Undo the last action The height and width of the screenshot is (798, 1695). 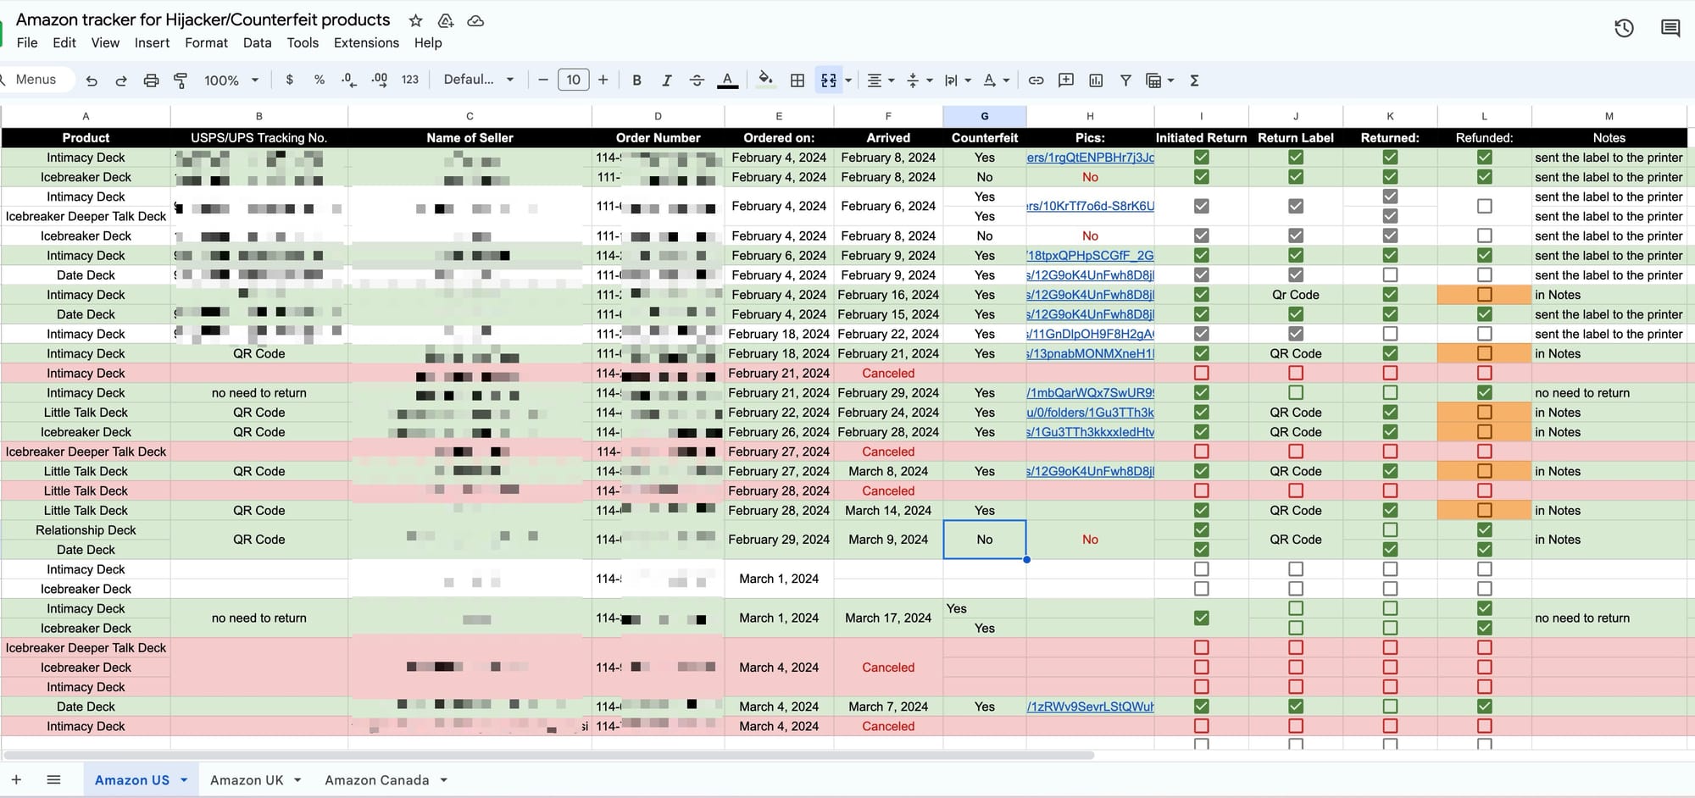(92, 80)
